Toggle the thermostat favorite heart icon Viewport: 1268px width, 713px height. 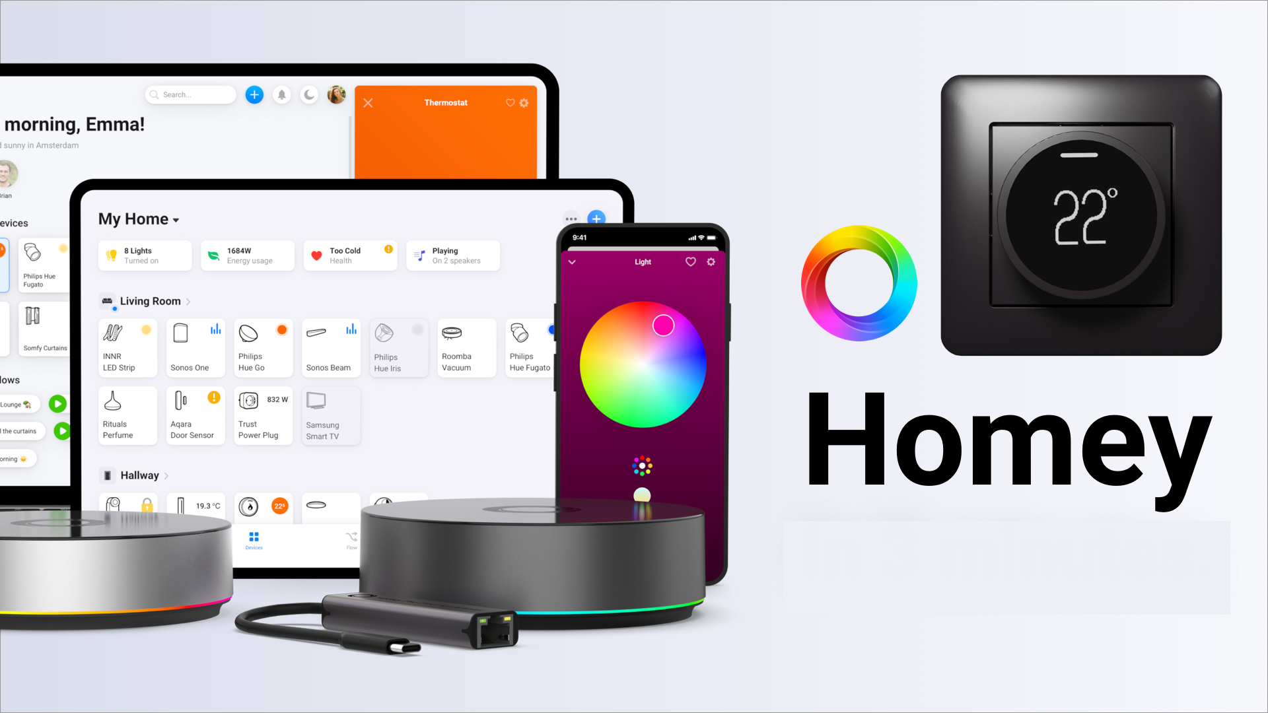point(505,103)
